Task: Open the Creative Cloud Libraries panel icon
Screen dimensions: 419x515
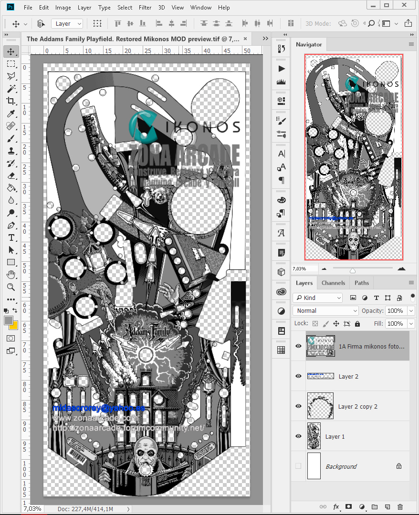Action: [x=281, y=292]
